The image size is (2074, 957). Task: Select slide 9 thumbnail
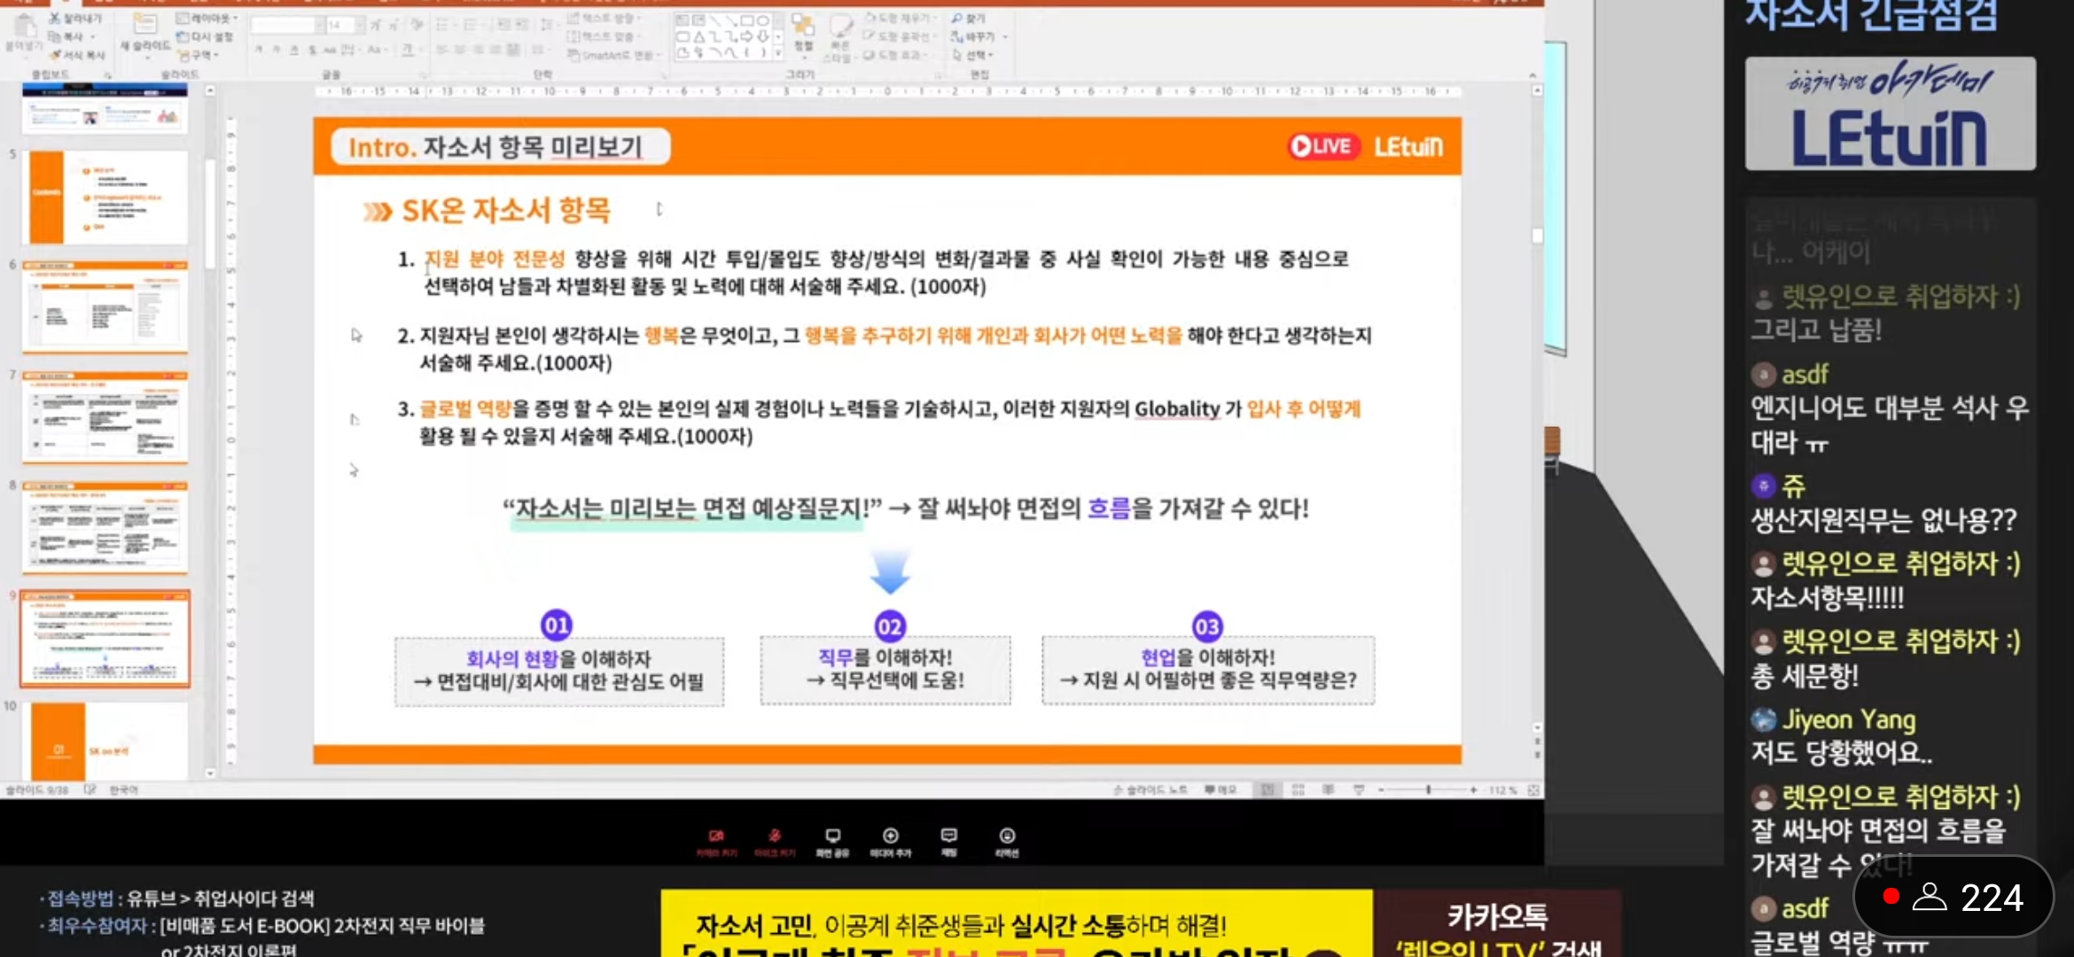[106, 638]
